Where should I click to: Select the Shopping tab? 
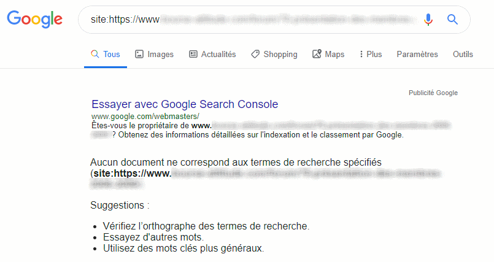[x=280, y=54]
